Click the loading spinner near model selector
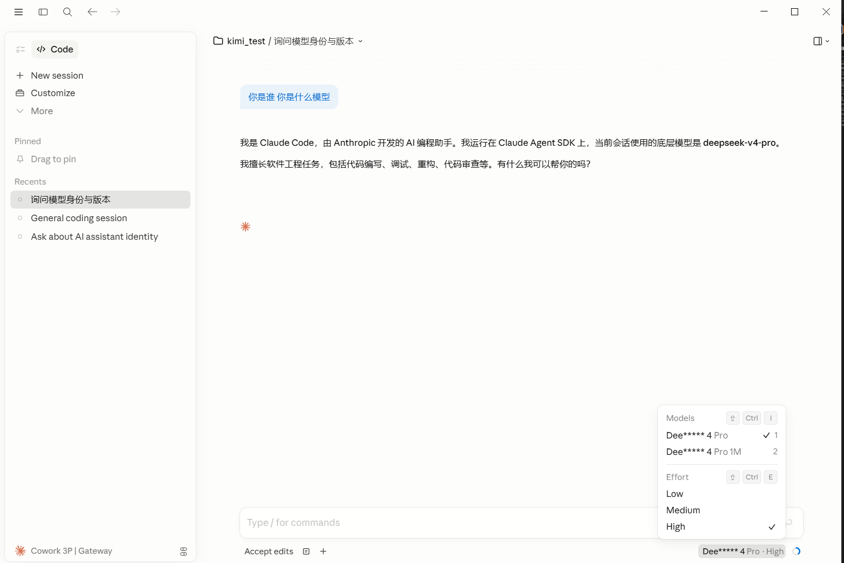 point(797,552)
